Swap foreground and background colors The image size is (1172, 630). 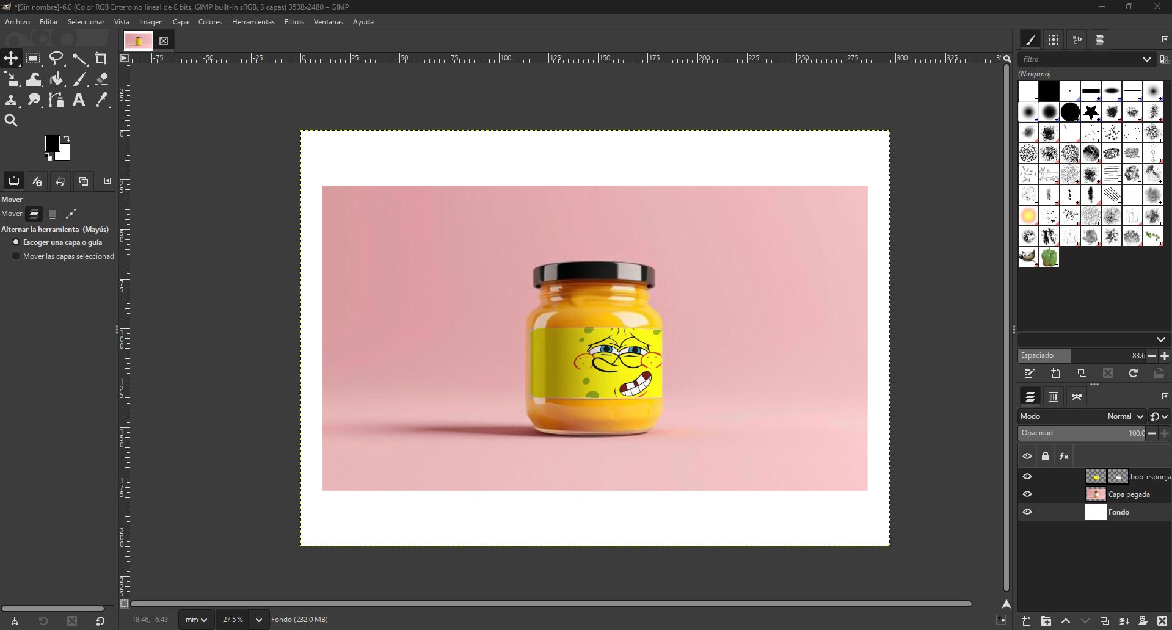[67, 138]
